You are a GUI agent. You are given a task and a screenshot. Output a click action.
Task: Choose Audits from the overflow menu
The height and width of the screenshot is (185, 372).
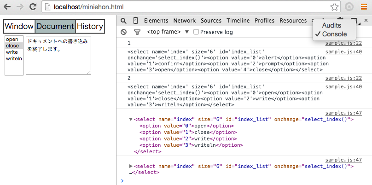[x=331, y=25]
